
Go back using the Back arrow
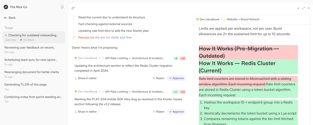(10, 18)
